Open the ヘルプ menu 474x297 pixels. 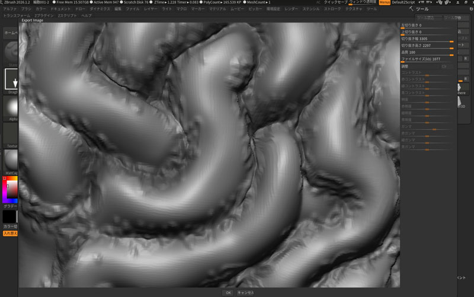[x=86, y=16]
